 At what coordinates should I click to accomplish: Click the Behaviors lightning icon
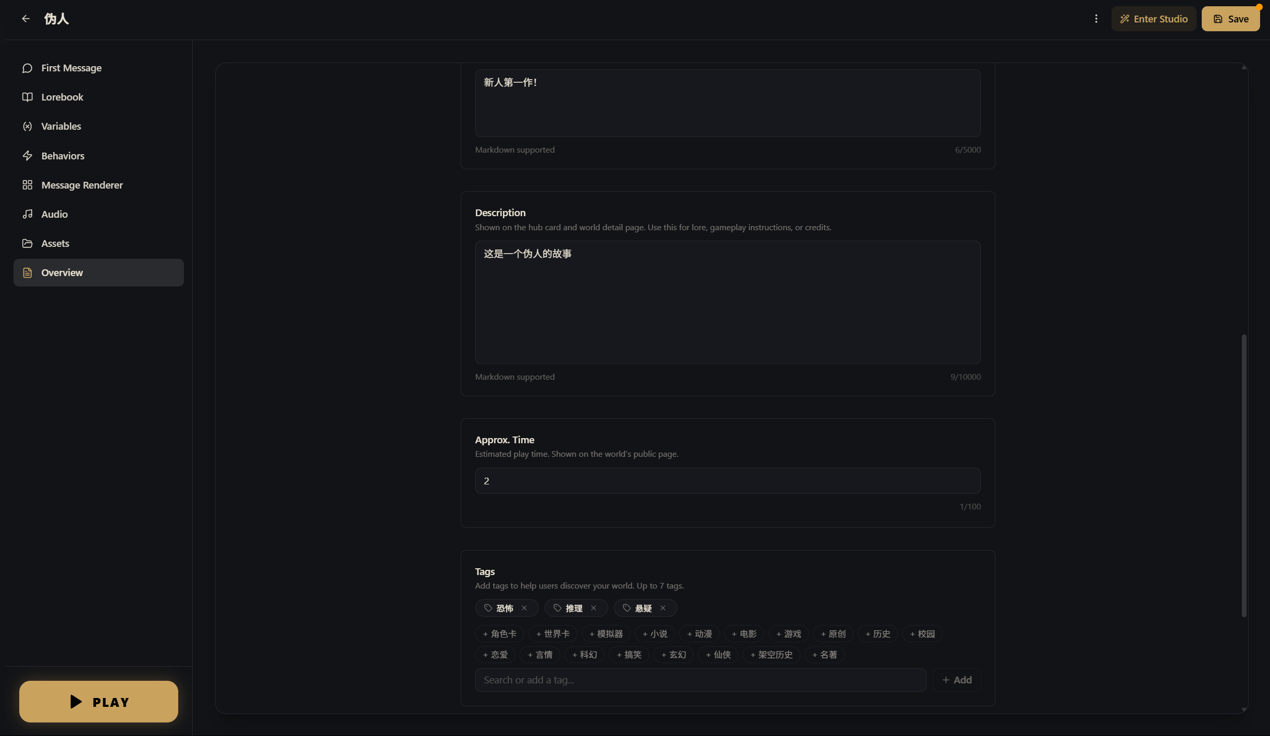pos(27,156)
